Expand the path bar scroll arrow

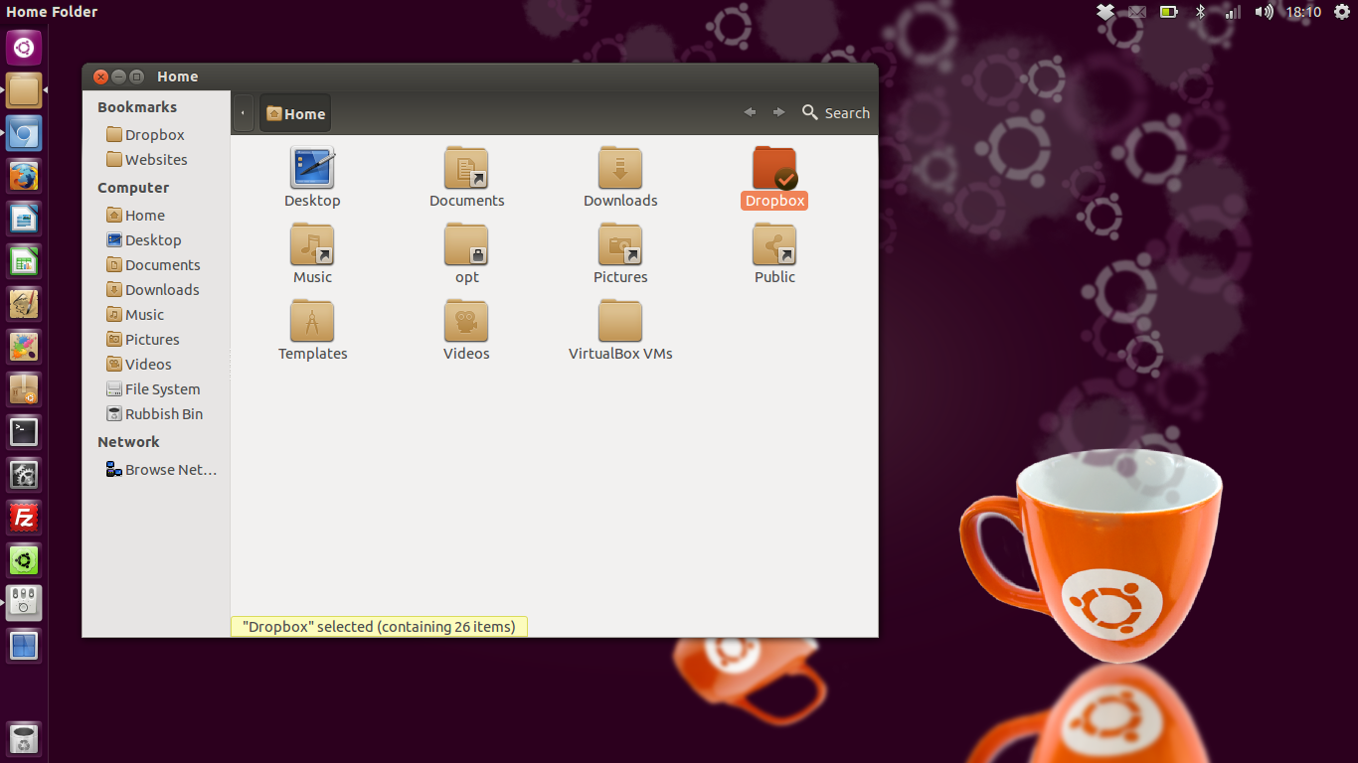pos(243,113)
